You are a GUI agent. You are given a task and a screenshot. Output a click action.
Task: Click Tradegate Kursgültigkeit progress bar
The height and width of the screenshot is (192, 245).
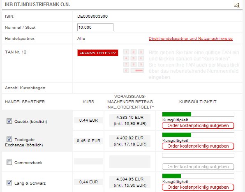(x=198, y=135)
